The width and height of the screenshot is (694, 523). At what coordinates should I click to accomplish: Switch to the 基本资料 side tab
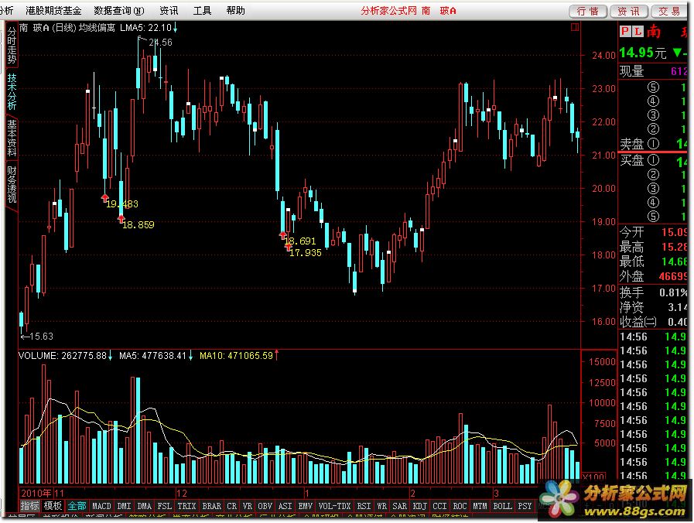[x=12, y=139]
